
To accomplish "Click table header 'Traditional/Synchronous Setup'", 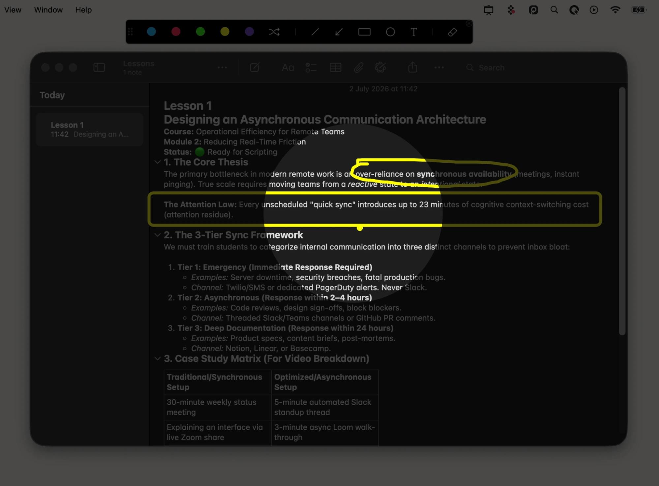I will pyautogui.click(x=218, y=382).
